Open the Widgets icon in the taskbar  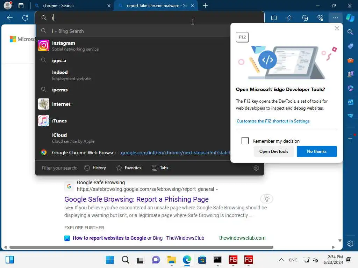10,260
